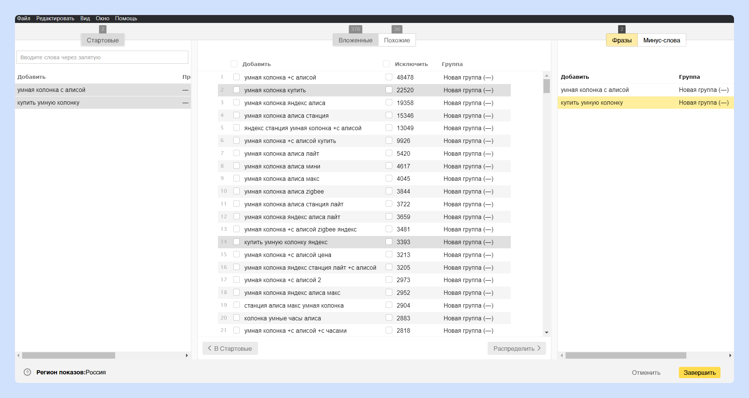
Task: Open group dropdown for умная колонка +с алисой row
Action: (x=468, y=77)
